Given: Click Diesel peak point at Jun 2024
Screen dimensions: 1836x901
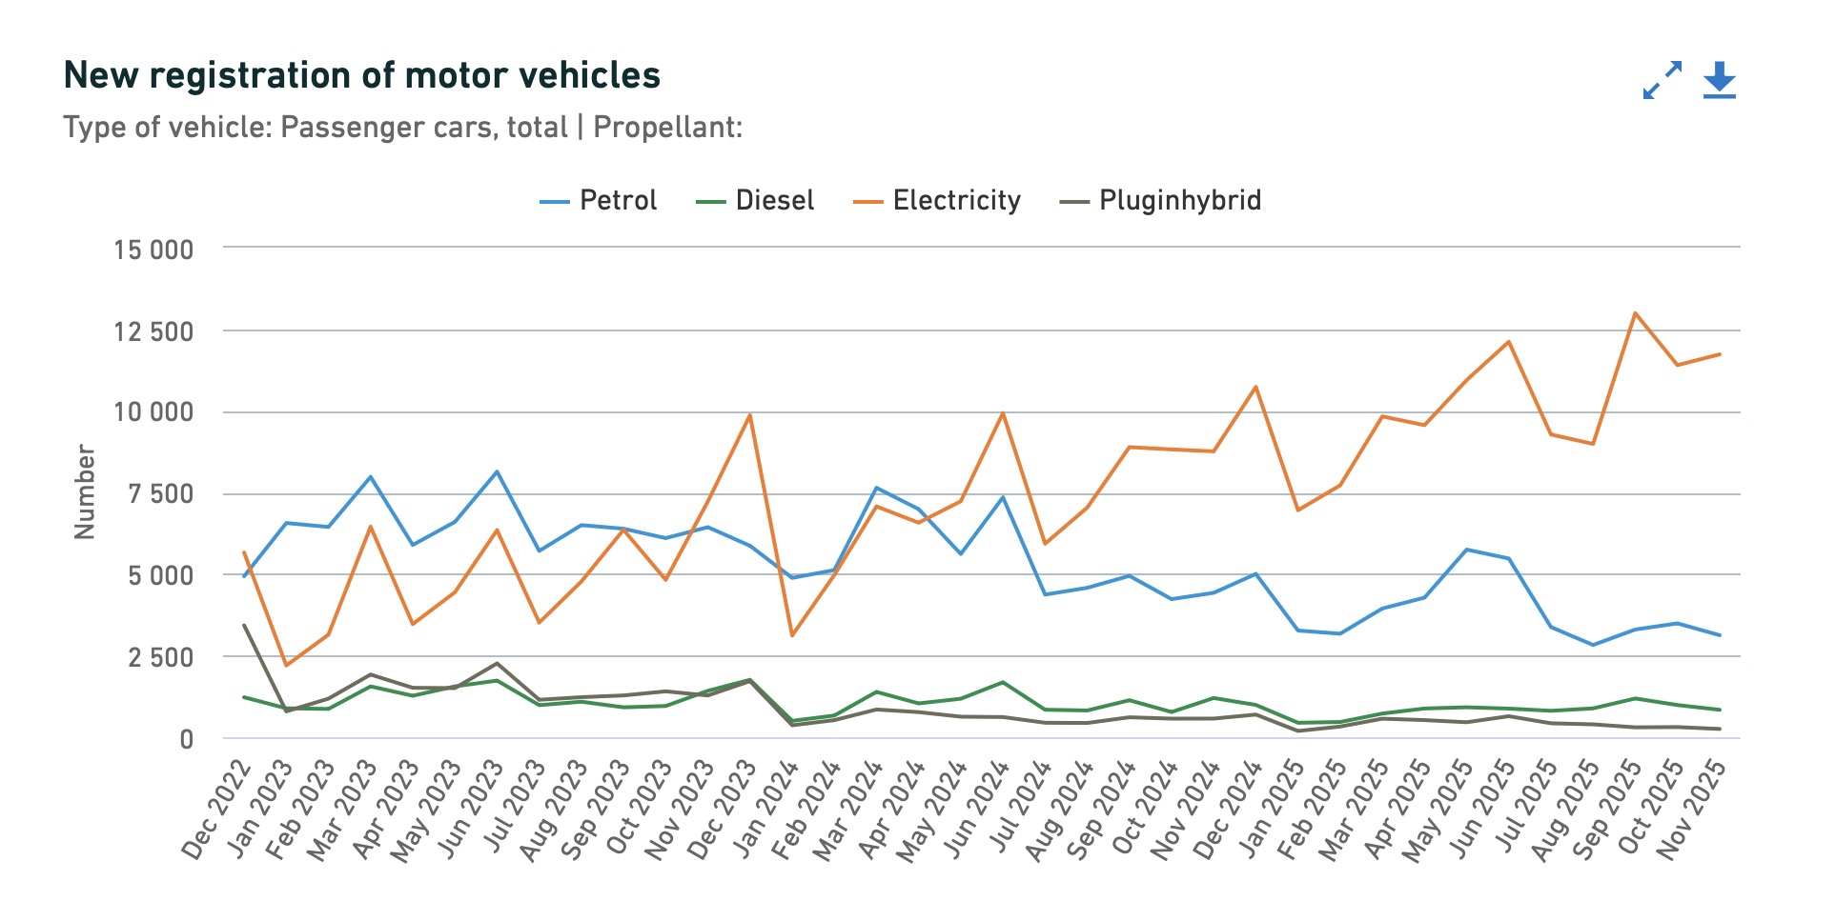Looking at the screenshot, I should (x=1003, y=682).
